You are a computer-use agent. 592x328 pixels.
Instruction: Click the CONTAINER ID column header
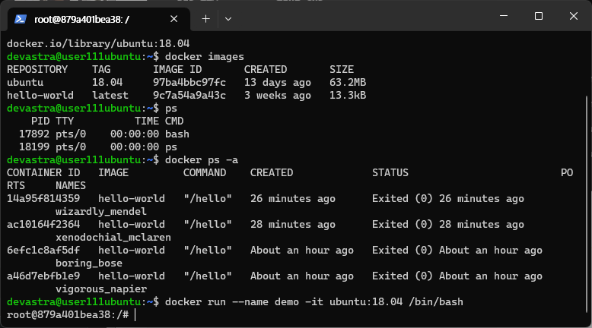(x=43, y=173)
